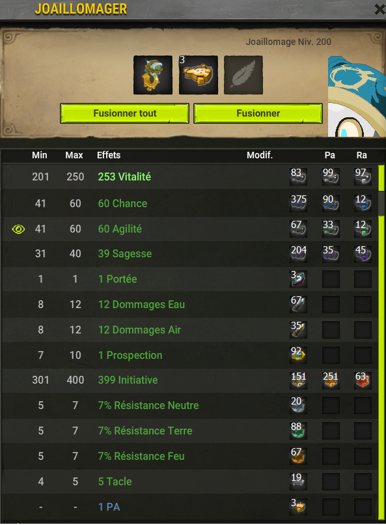The image size is (386, 525).
Task: Close the Joaillomager window
Action: (x=379, y=9)
